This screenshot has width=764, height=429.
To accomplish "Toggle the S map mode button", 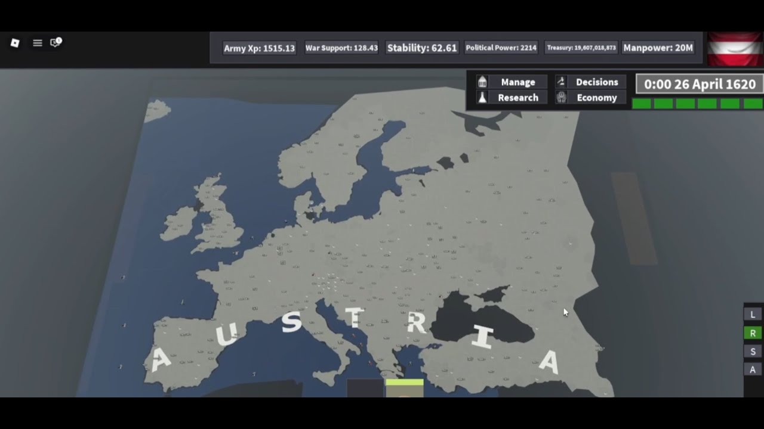I will coord(753,352).
